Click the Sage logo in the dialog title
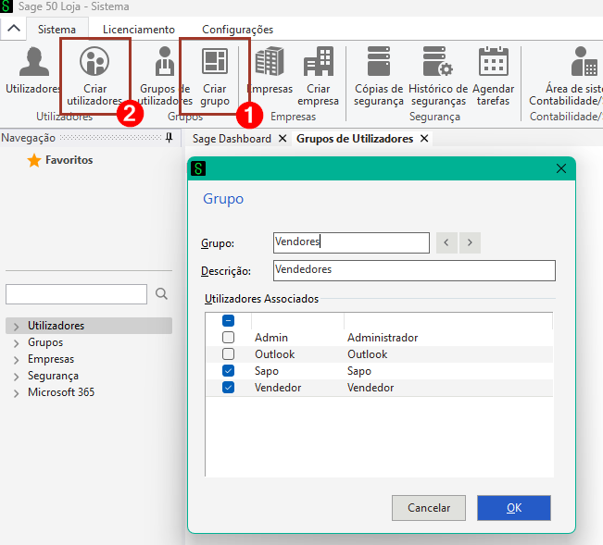 coord(198,168)
